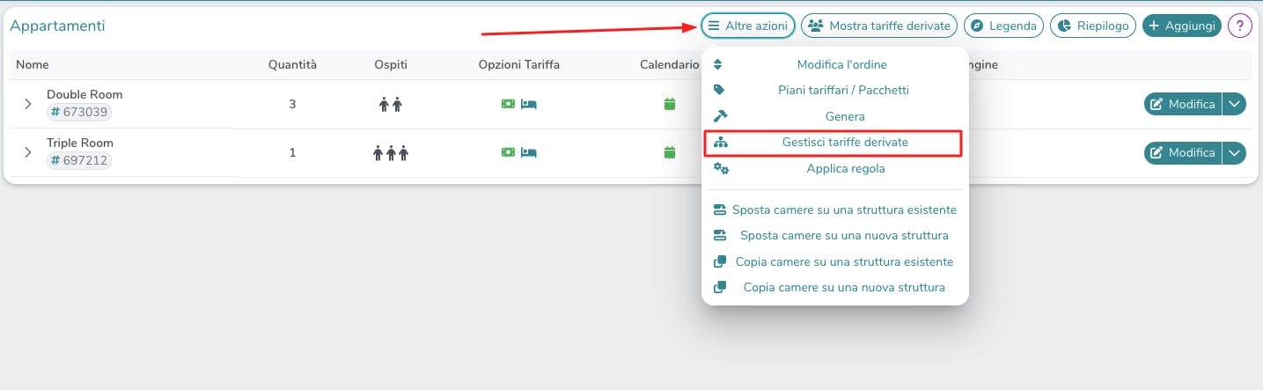This screenshot has width=1263, height=390.
Task: Expand the Double Room row
Action: pyautogui.click(x=28, y=104)
